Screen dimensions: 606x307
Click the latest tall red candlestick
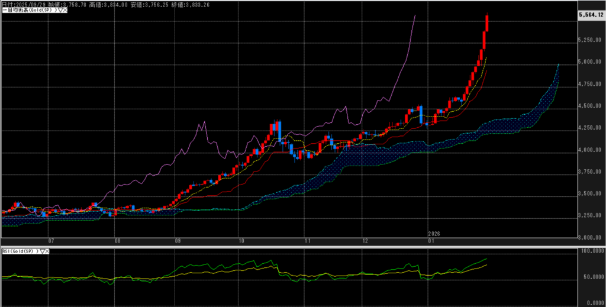tap(487, 24)
